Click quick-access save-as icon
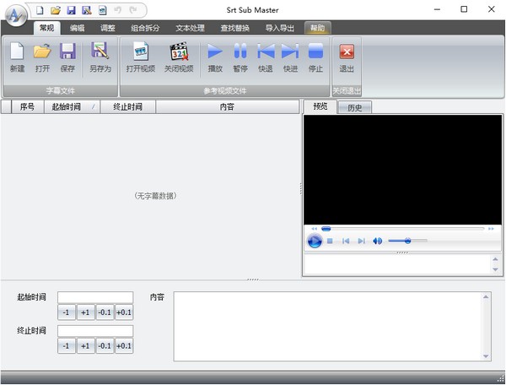Viewport: 506px width, 385px height. 87,10
